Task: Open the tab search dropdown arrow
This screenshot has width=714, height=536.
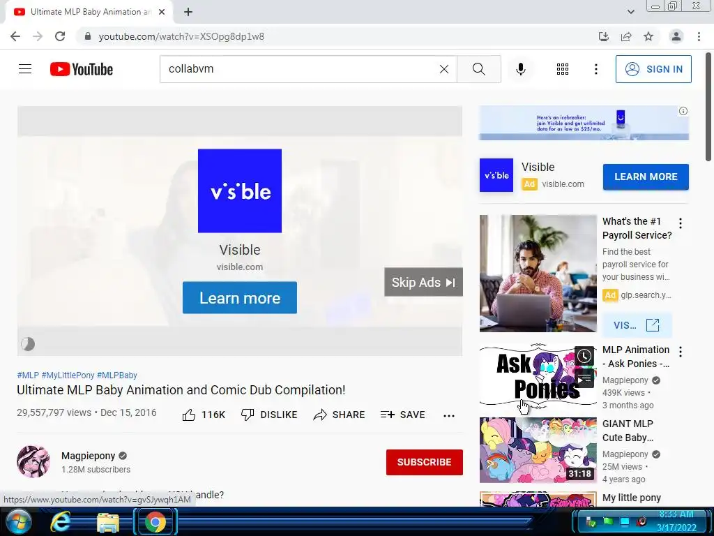Action: (x=630, y=12)
